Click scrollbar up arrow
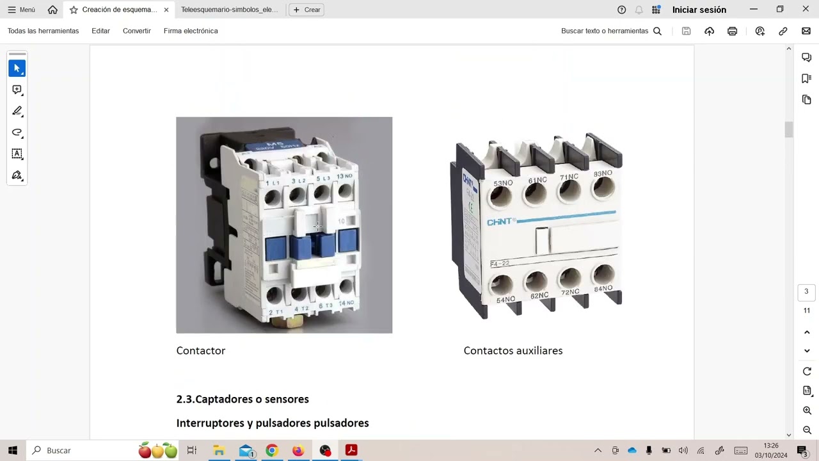Image resolution: width=819 pixels, height=461 pixels. (788, 49)
